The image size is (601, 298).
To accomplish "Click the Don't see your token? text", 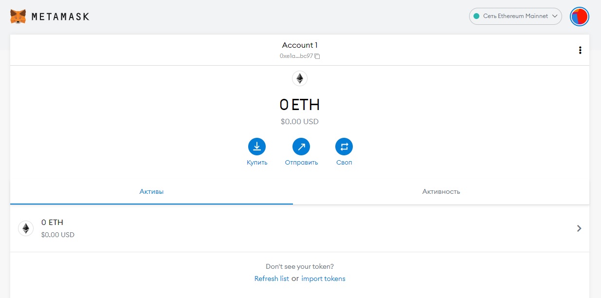I will (300, 267).
